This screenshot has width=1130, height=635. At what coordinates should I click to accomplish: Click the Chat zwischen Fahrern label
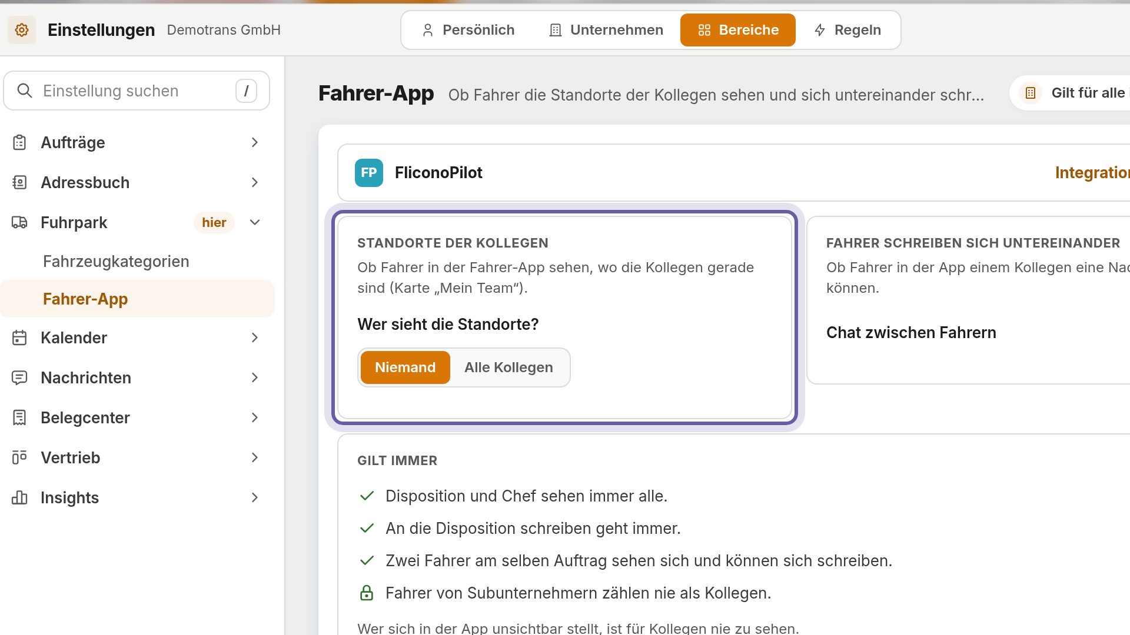(x=911, y=333)
